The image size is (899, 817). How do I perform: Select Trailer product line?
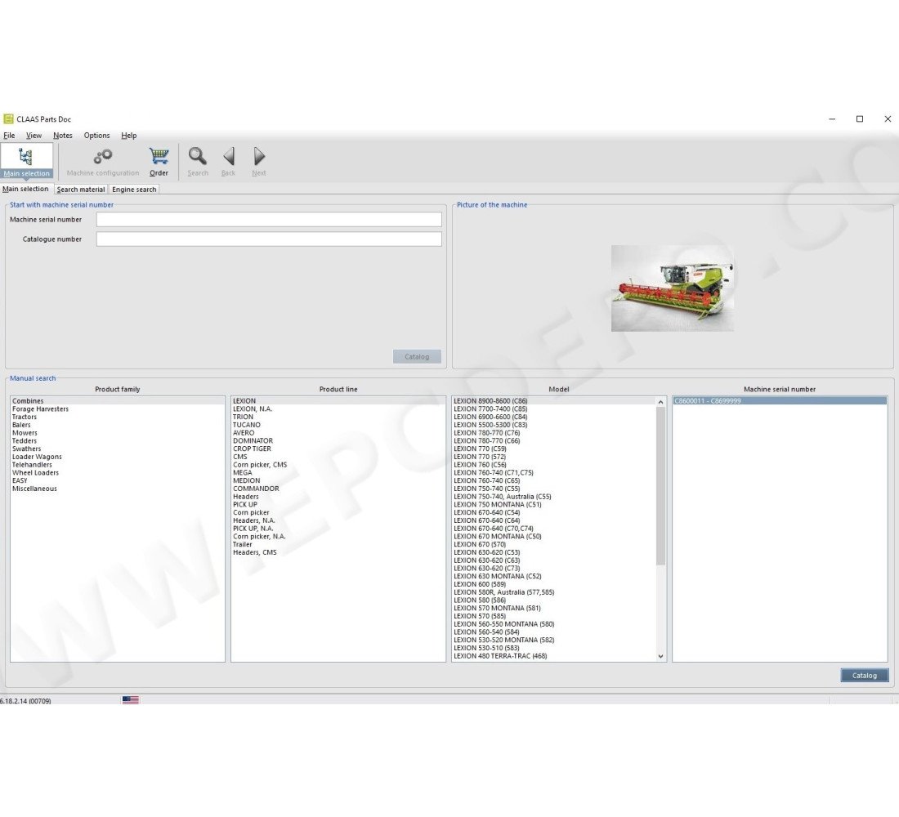pyautogui.click(x=338, y=545)
